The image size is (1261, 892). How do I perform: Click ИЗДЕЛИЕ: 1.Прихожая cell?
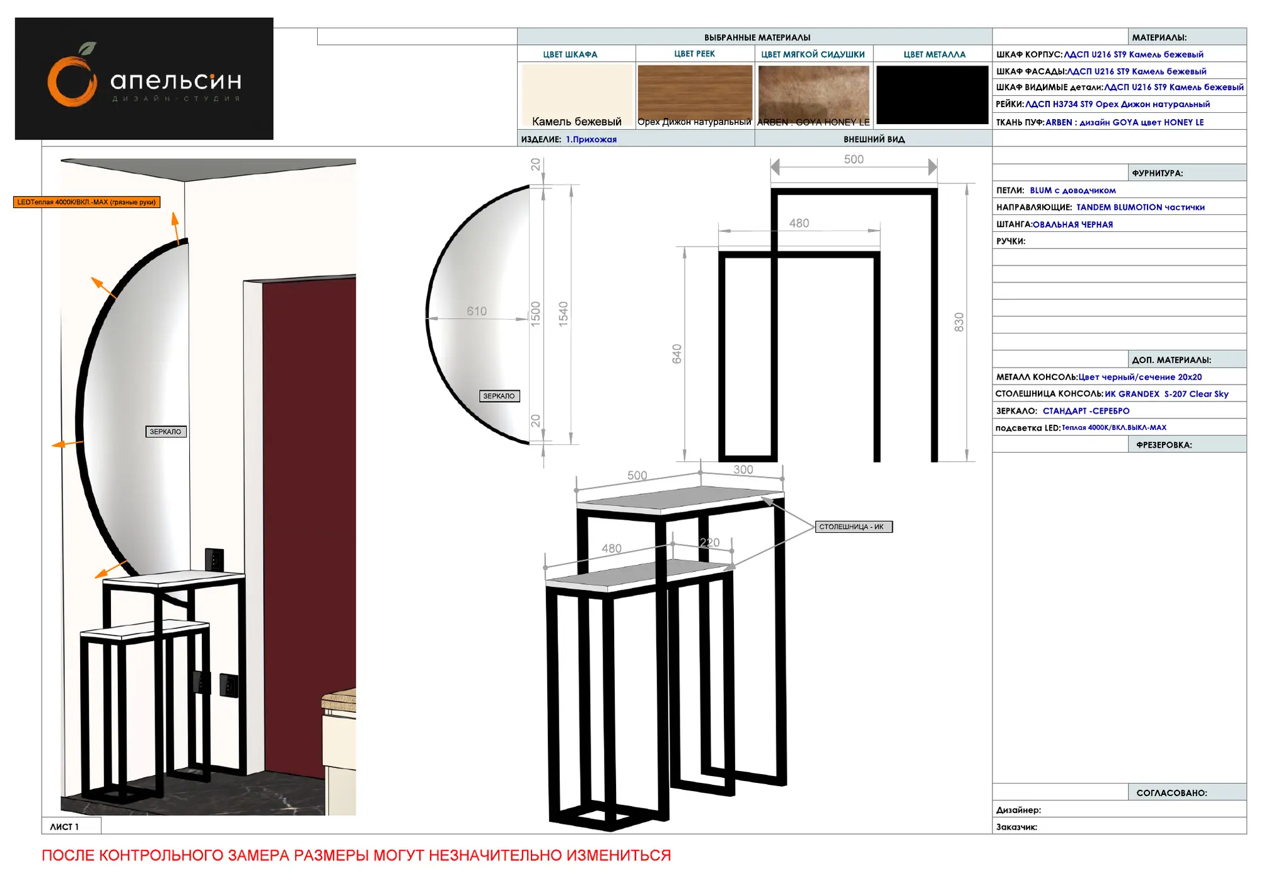pyautogui.click(x=636, y=139)
